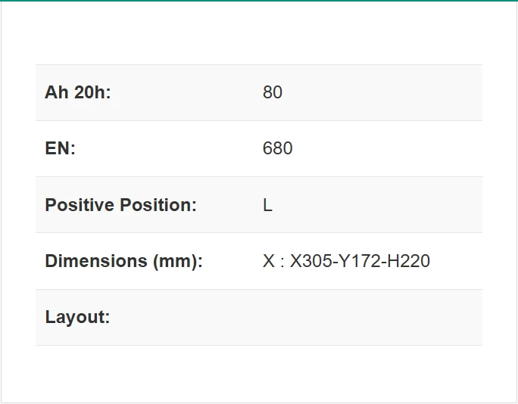Click the "Ah" text in the first row
This screenshot has height=404, width=518.
tap(56, 93)
